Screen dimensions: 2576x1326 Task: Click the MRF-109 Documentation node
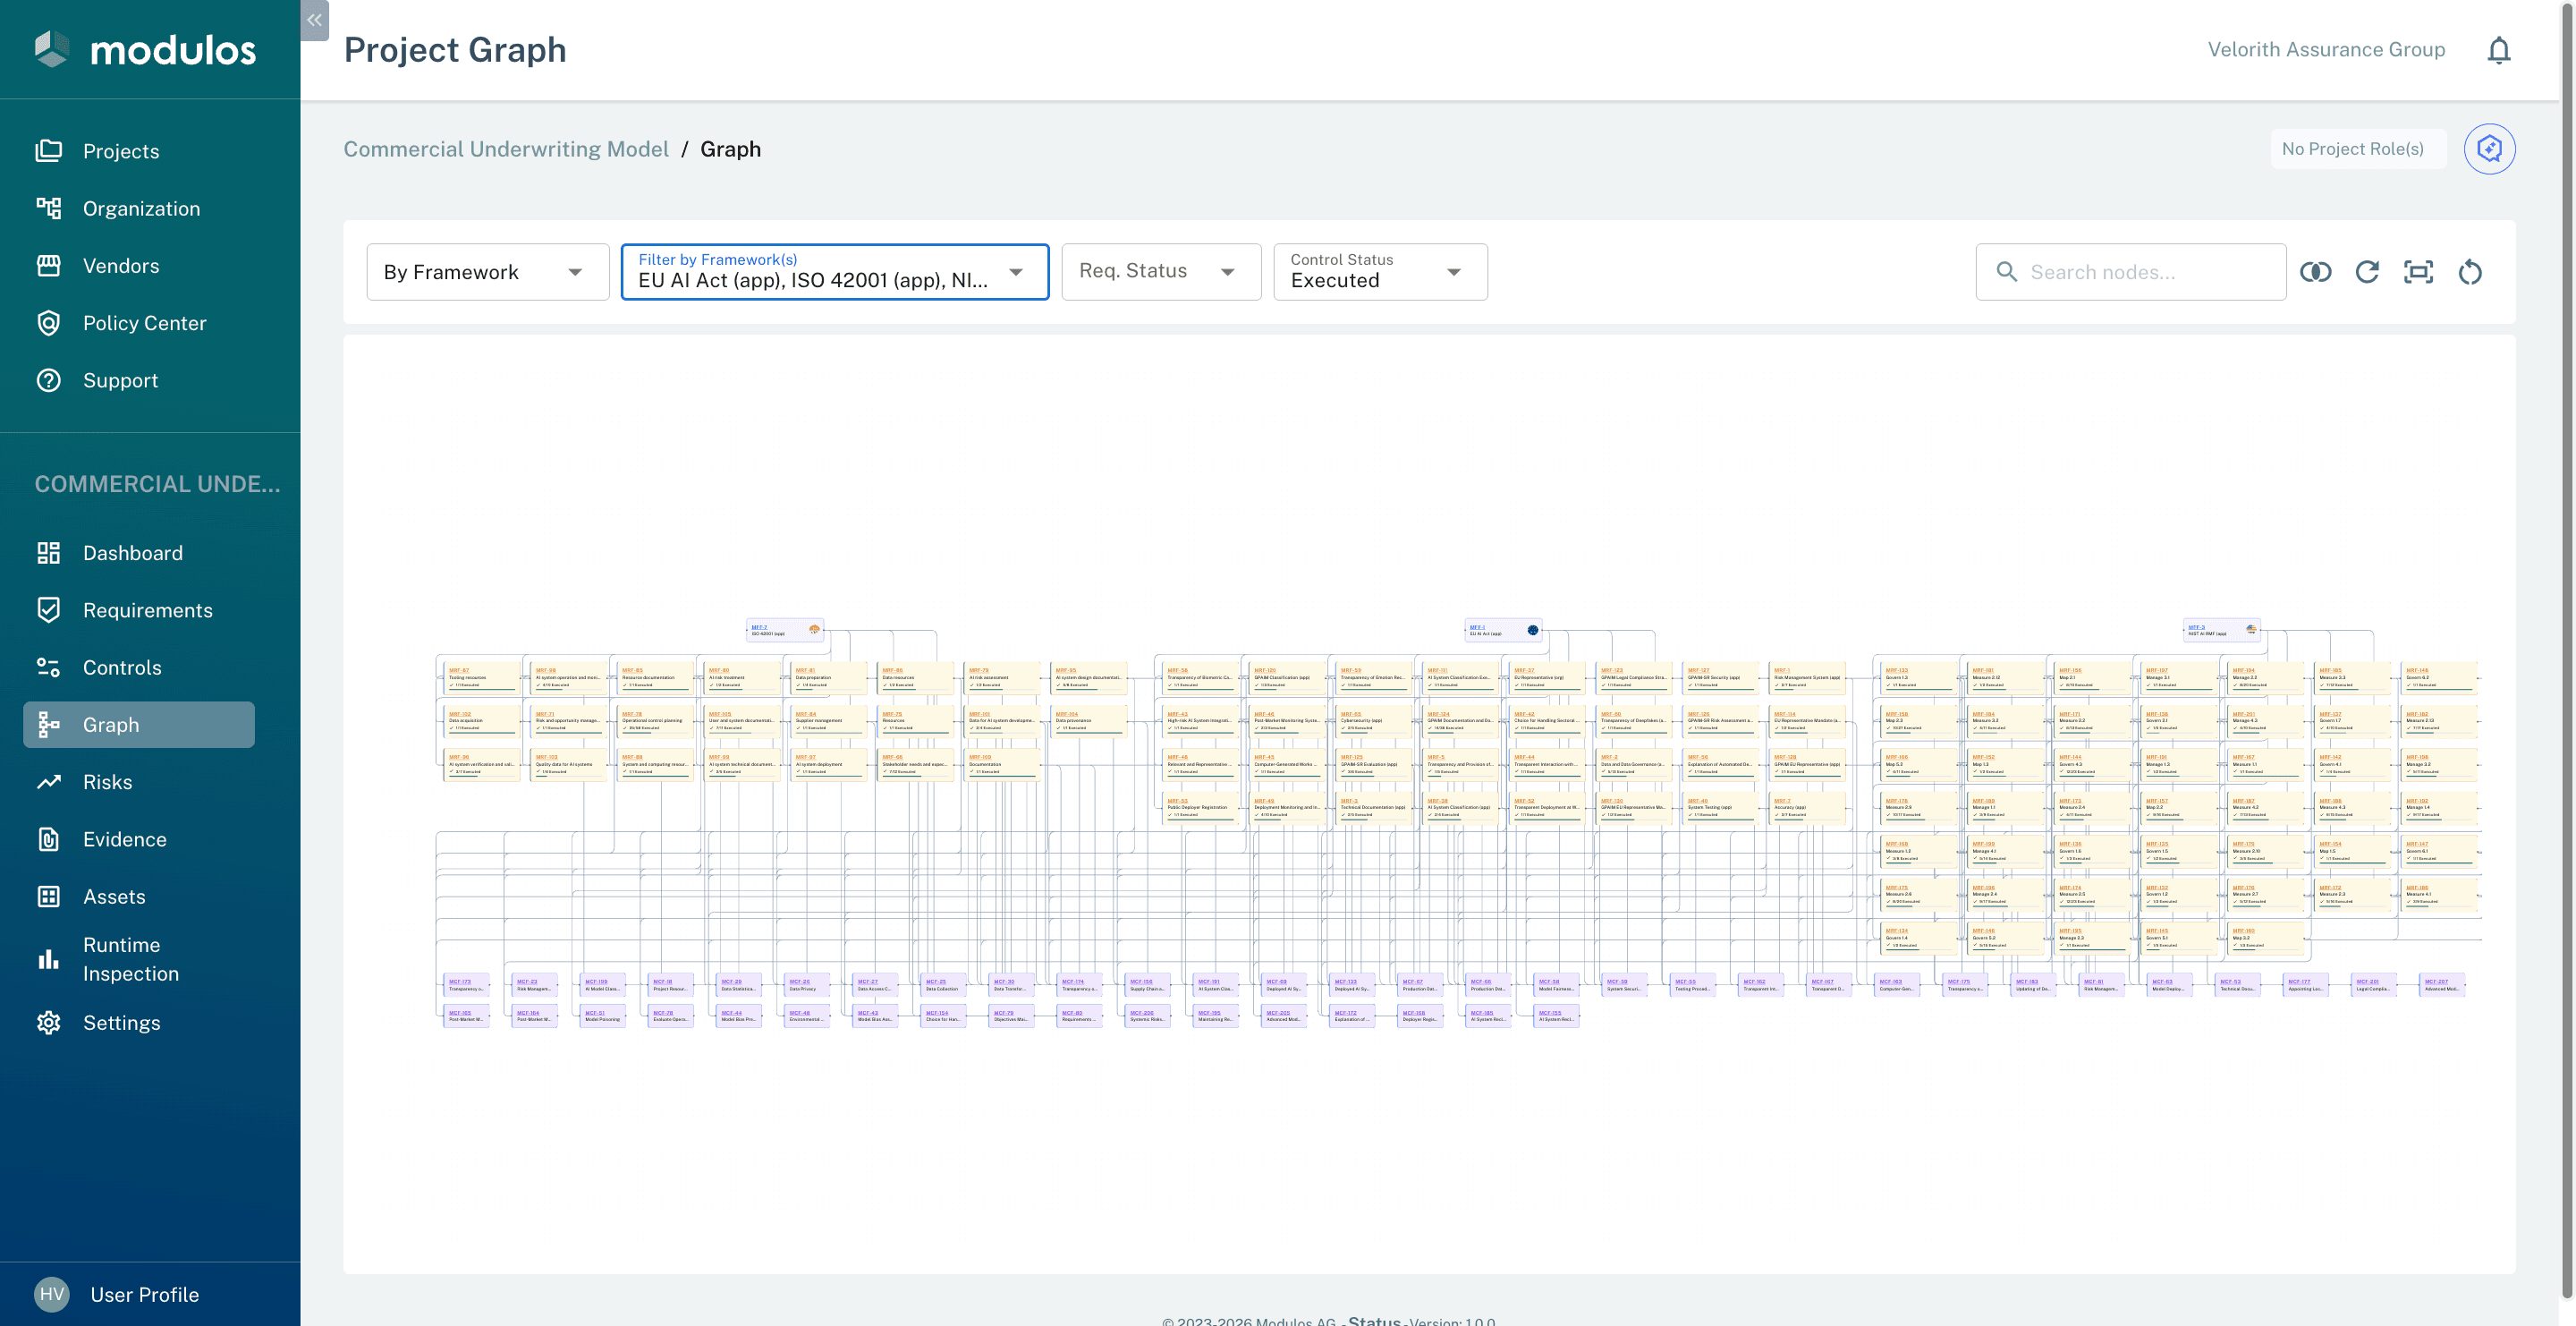1003,764
